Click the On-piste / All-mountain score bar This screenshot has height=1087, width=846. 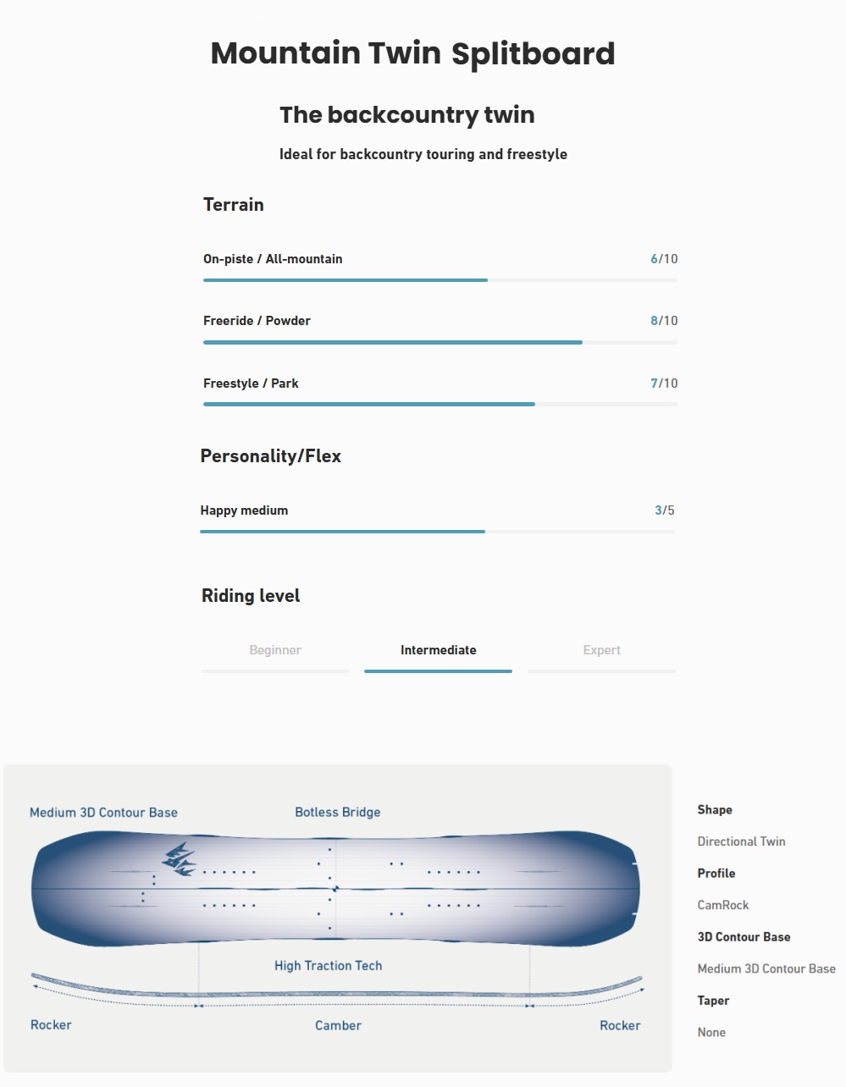(345, 279)
